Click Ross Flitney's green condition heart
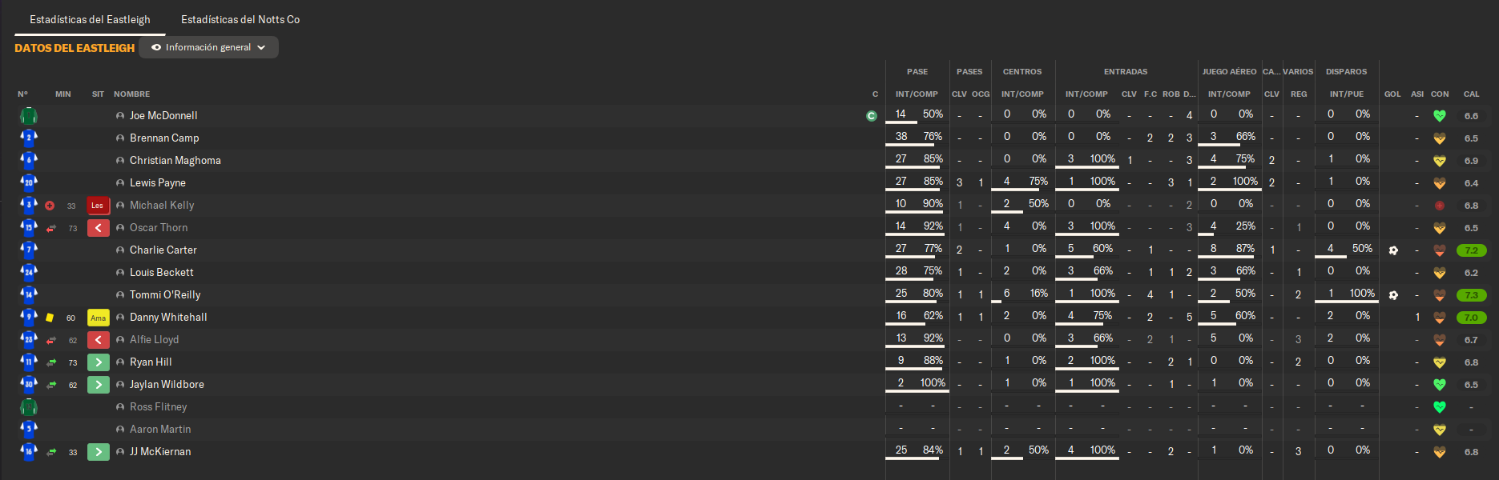This screenshot has height=480, width=1499. (1440, 407)
